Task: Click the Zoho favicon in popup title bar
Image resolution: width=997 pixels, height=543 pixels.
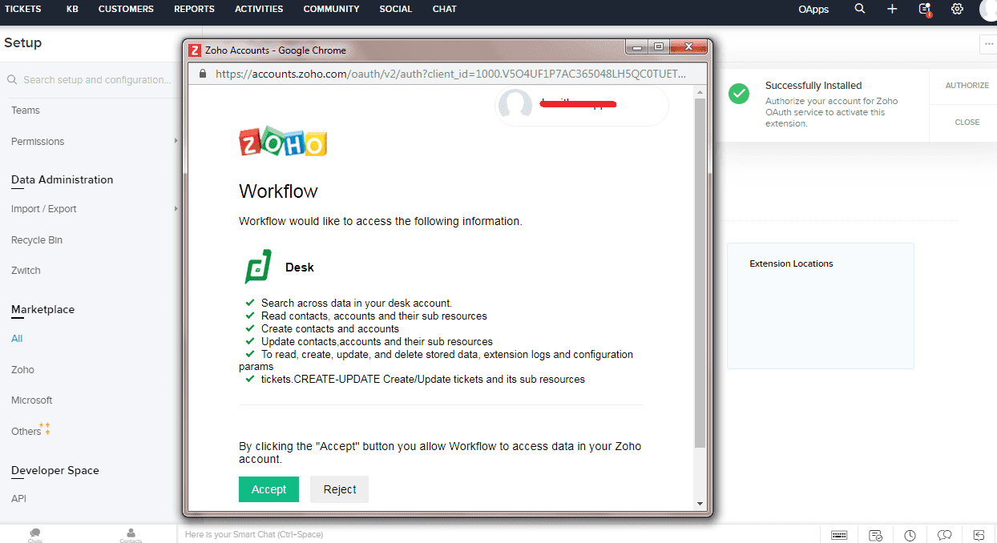Action: (195, 50)
